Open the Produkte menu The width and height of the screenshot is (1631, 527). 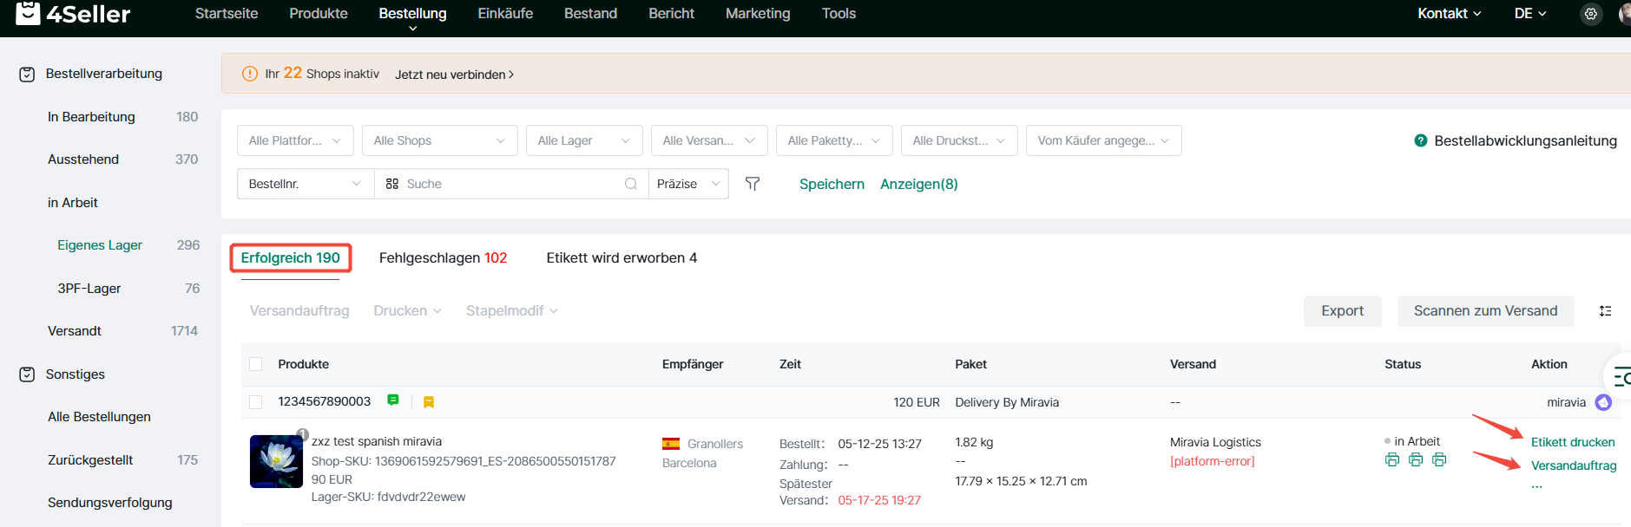[319, 14]
